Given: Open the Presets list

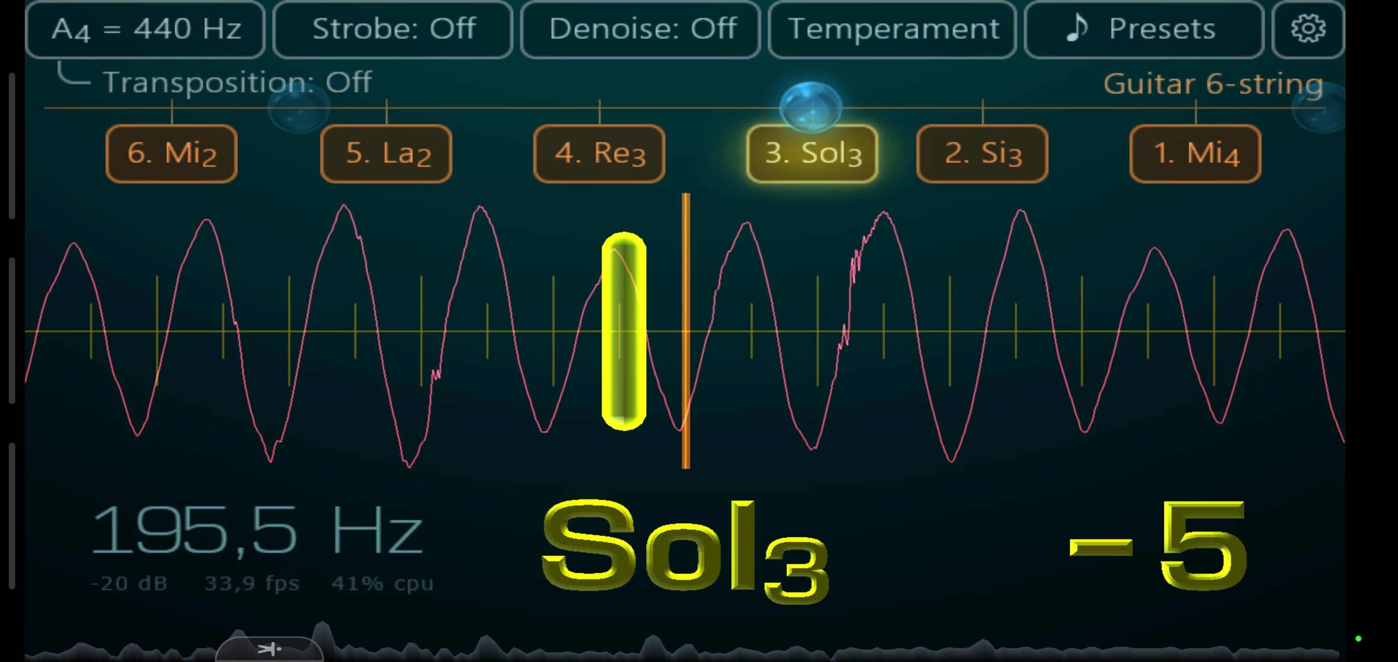Looking at the screenshot, I should point(1161,29).
